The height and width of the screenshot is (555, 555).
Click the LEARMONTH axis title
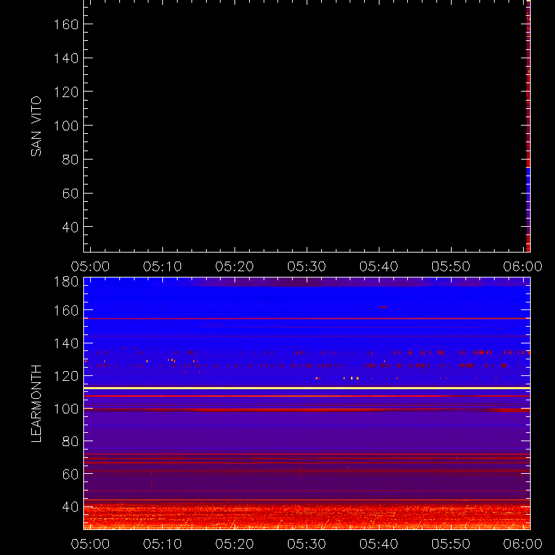click(x=36, y=404)
